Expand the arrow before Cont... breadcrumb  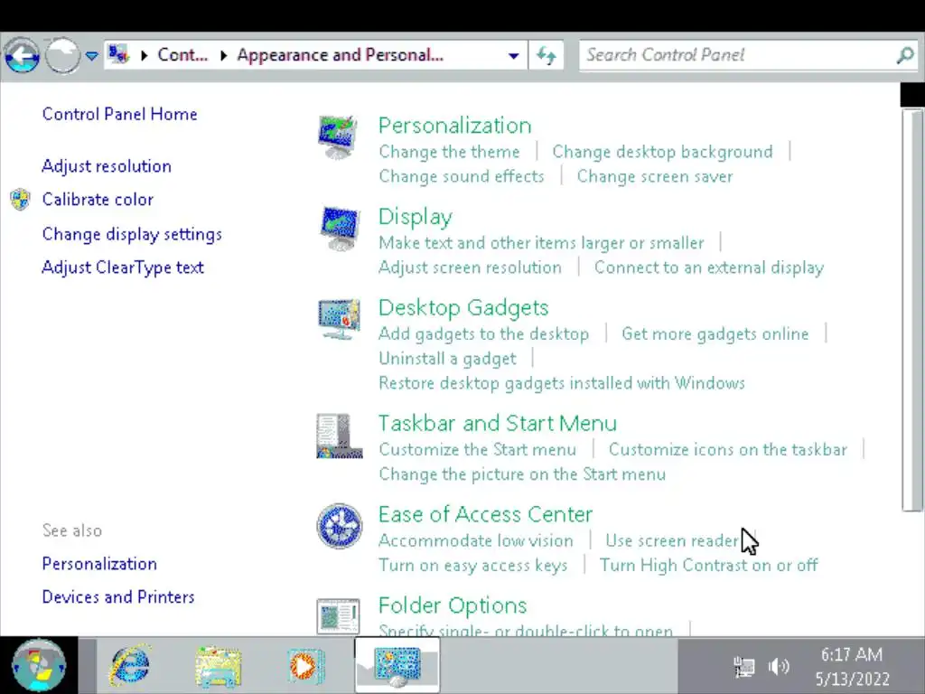click(x=144, y=55)
